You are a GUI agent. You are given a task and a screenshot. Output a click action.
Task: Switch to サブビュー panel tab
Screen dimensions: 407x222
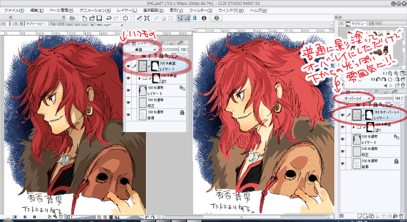tap(356, 24)
